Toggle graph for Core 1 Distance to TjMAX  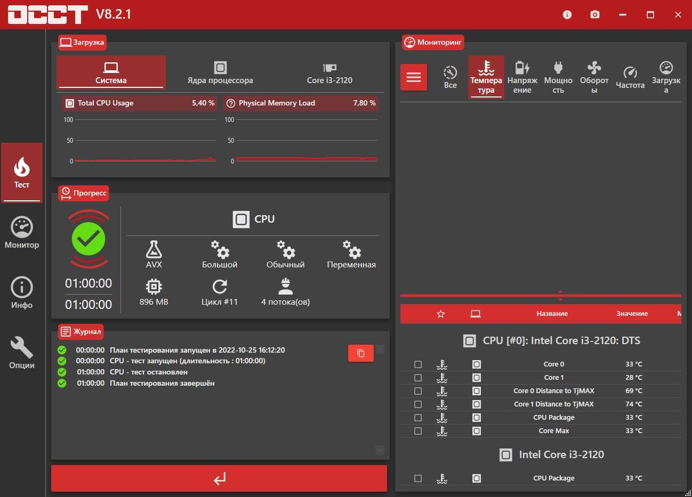[x=477, y=404]
